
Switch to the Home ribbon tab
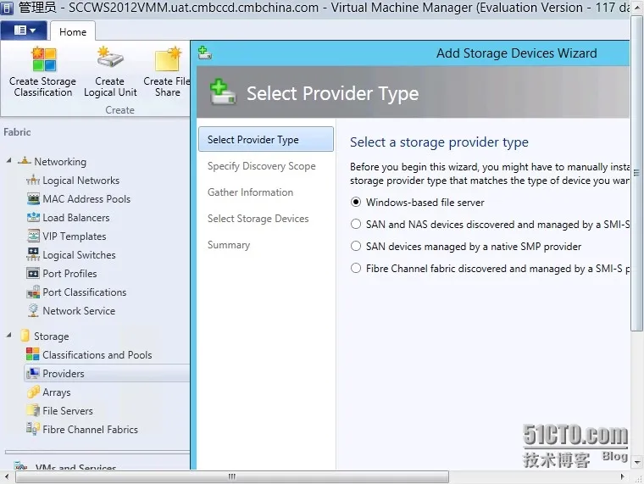pos(73,31)
